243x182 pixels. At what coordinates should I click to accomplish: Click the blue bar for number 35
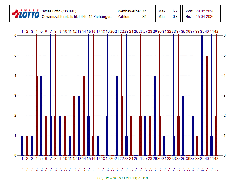point(183,125)
